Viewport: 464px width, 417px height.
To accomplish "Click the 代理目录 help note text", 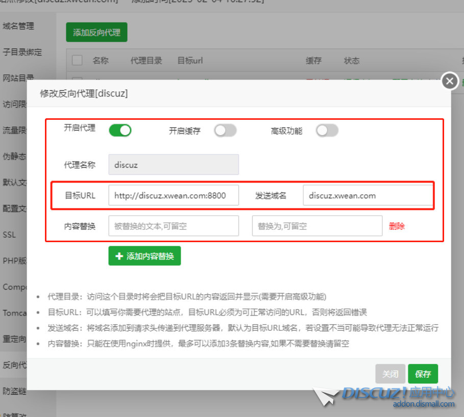I will [187, 296].
